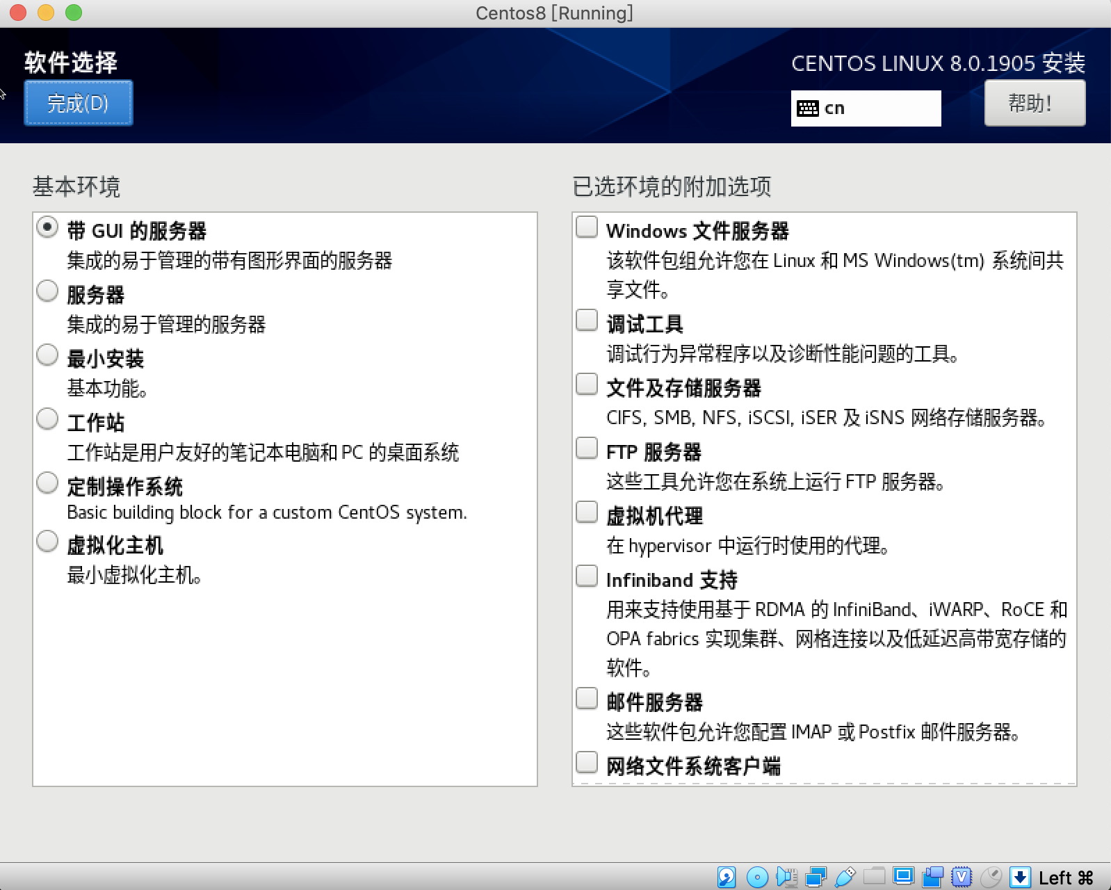Click the Windows 文件服务器 label
The height and width of the screenshot is (890, 1111).
tap(698, 231)
